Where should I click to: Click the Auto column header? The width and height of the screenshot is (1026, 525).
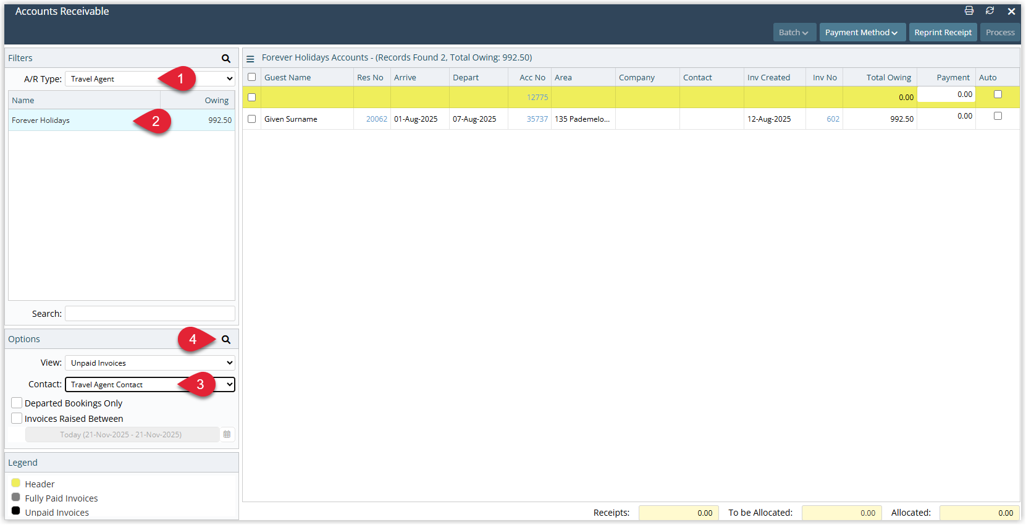pyautogui.click(x=998, y=77)
